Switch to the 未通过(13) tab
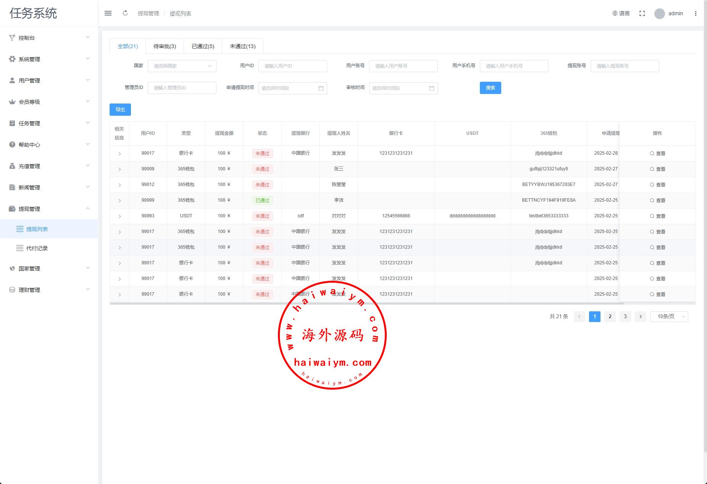707x484 pixels. point(242,46)
